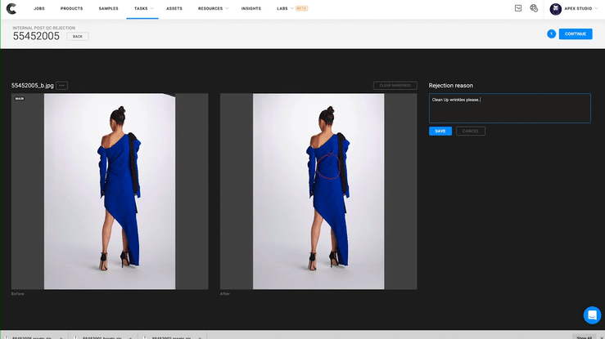This screenshot has width=605, height=339.
Task: Click the Clear Markings button
Action: pos(395,86)
